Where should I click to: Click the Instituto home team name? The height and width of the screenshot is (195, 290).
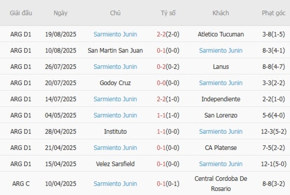click(115, 131)
